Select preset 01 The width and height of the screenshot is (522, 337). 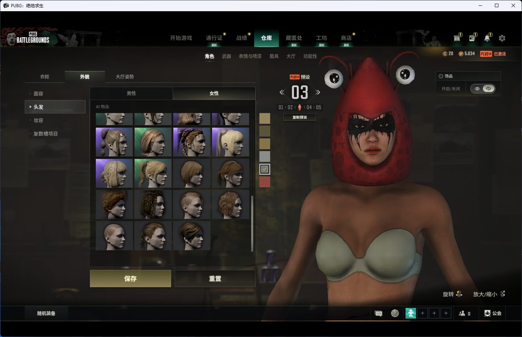[281, 107]
